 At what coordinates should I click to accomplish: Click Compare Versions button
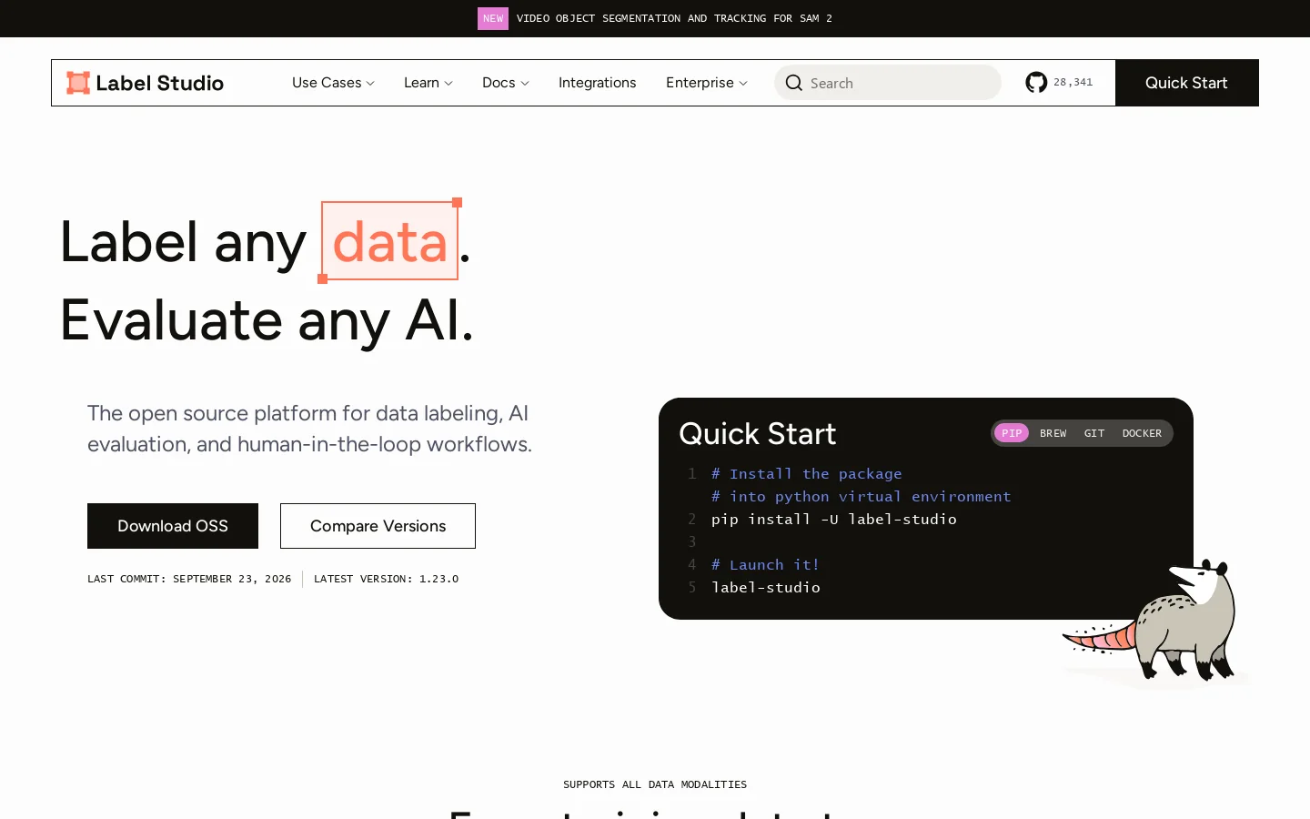tap(378, 526)
